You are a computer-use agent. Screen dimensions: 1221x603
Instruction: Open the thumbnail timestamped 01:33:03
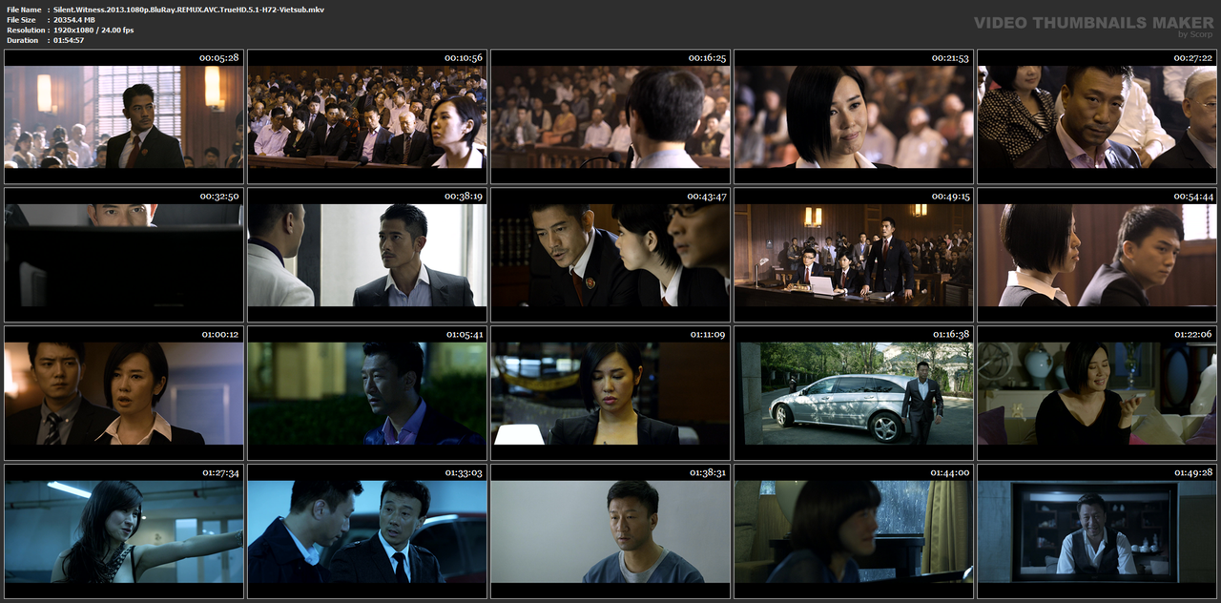click(367, 531)
